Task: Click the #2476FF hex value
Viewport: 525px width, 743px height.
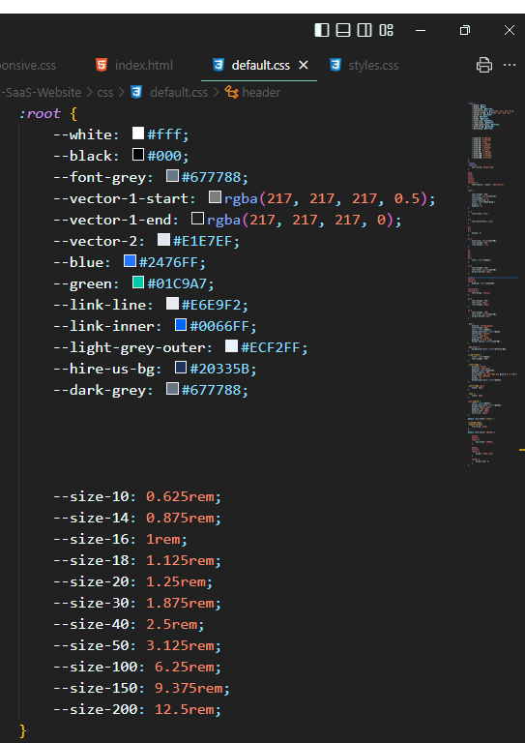Action: (168, 262)
